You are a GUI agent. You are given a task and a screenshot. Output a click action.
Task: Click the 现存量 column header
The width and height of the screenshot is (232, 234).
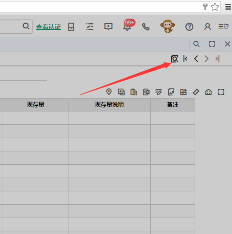[36, 105]
